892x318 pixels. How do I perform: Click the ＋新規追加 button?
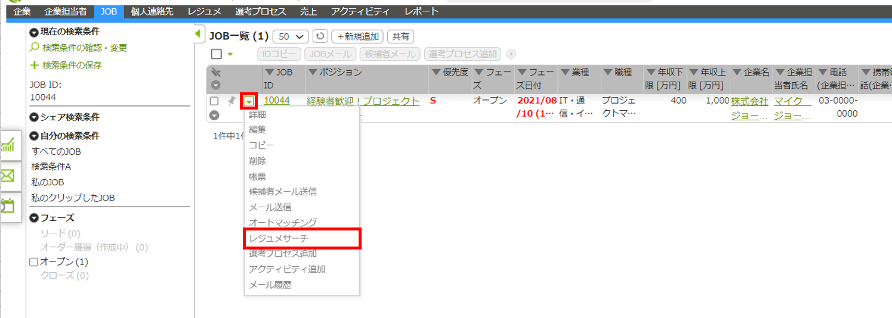pos(357,36)
